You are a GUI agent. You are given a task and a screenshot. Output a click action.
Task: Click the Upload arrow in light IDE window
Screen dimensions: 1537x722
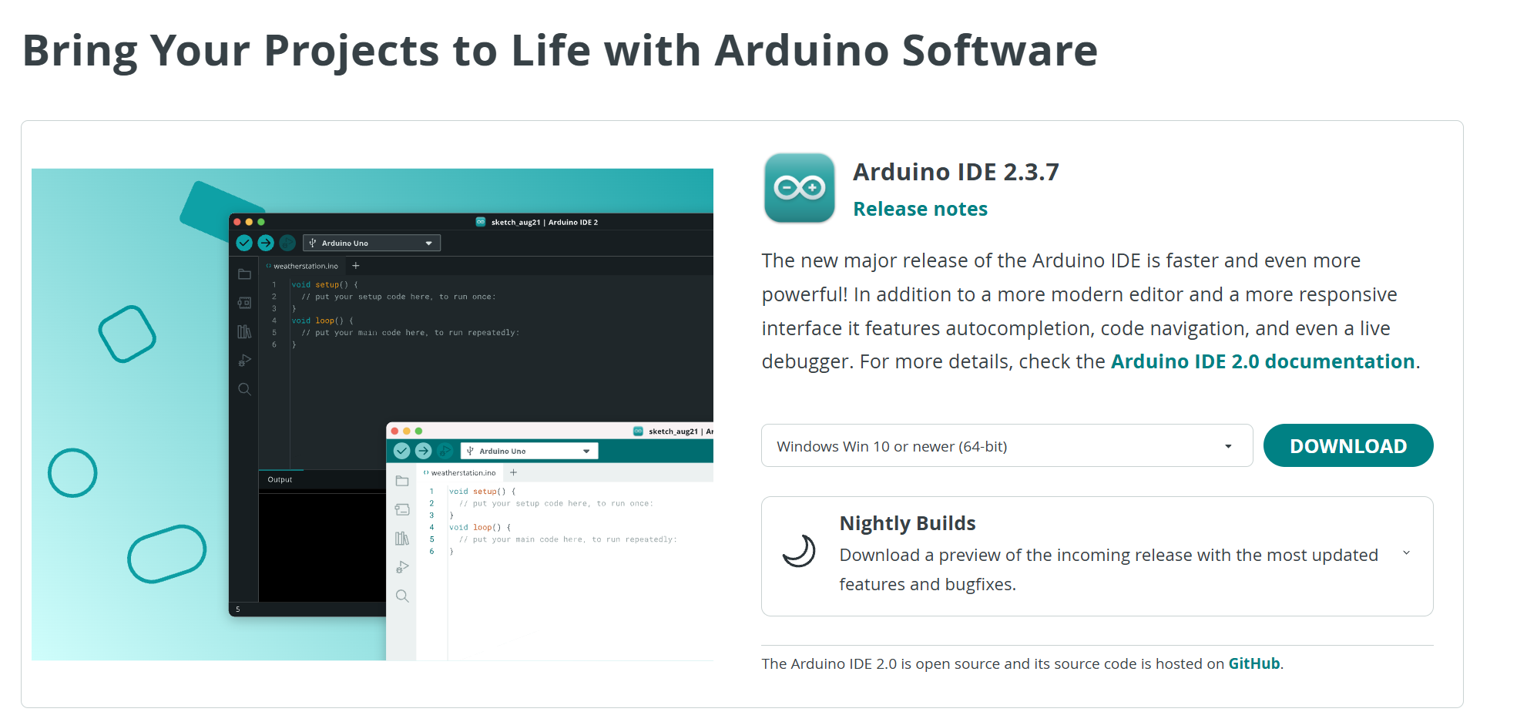423,451
